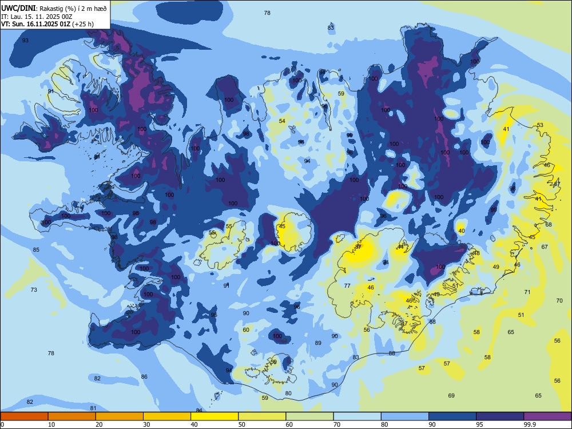Viewport: 572px width, 429px height.
Task: Click the pale blue 70–80 legend swatch
Action: click(357, 416)
